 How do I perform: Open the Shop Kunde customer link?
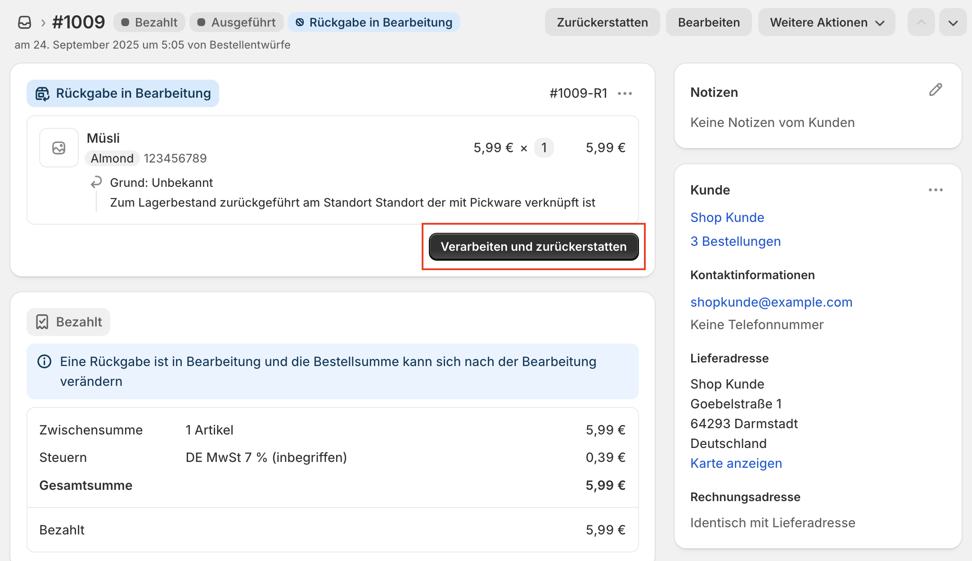tap(727, 217)
